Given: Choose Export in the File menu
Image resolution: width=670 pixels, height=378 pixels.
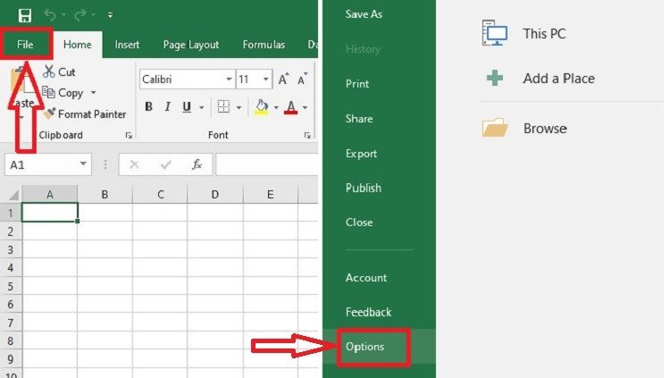Looking at the screenshot, I should pos(361,154).
